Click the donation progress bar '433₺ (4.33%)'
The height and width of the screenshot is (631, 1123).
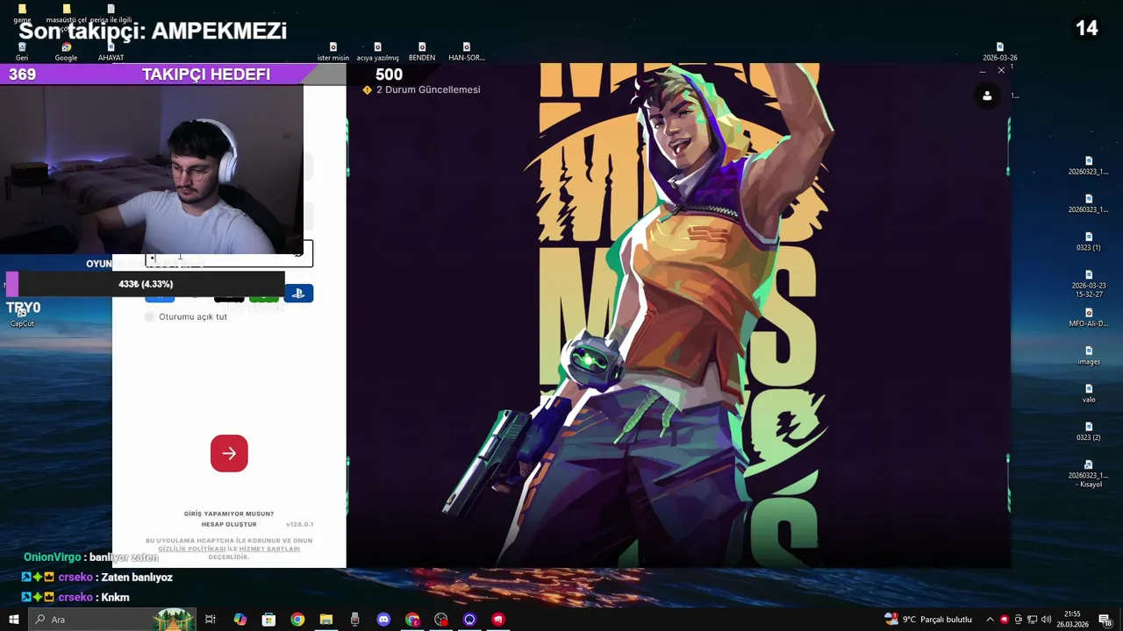coord(145,284)
